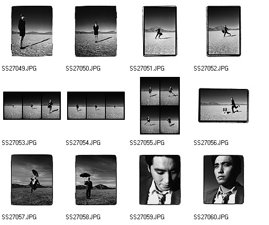Select the SS27060.JPG portrait thumbnail
The image size is (269, 225).
(224, 179)
